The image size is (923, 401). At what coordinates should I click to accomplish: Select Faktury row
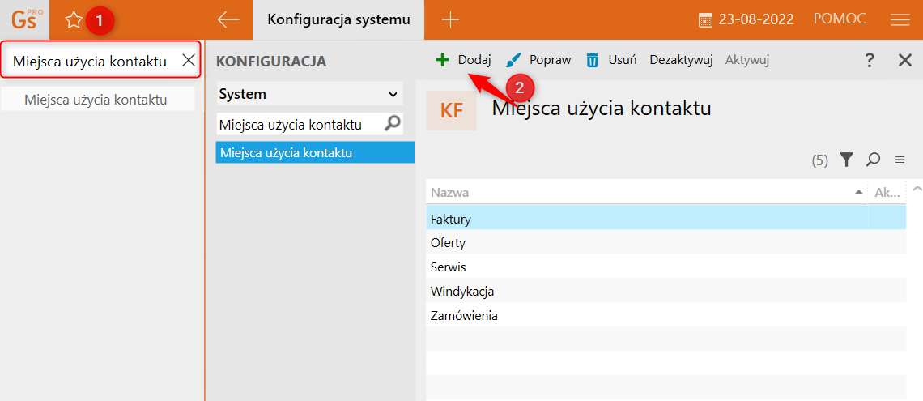666,219
